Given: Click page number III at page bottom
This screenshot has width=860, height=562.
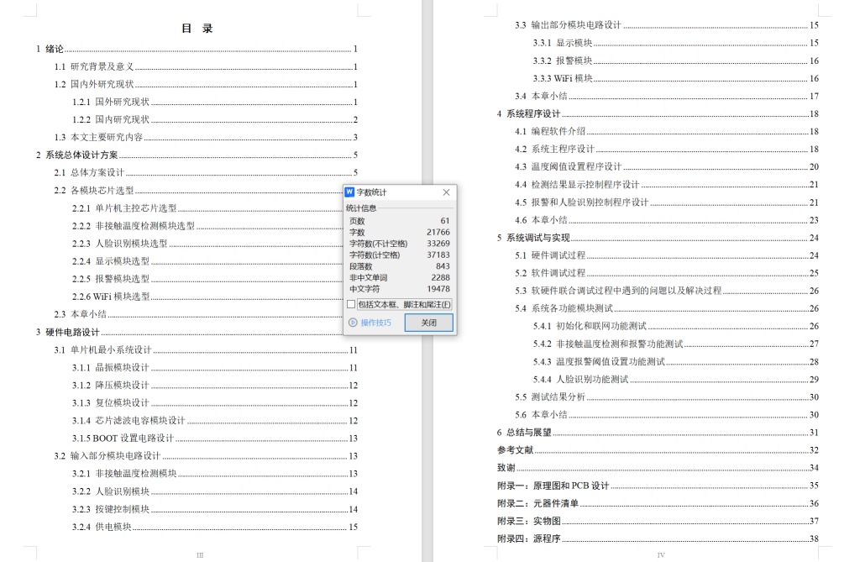Looking at the screenshot, I should (201, 554).
